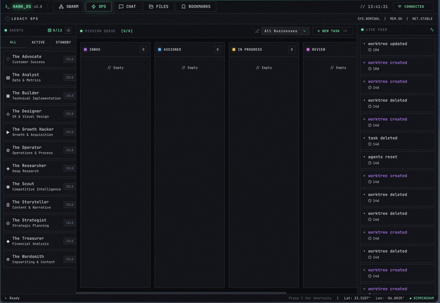Click the INBOX count badge
The width and height of the screenshot is (440, 303).
143,49
